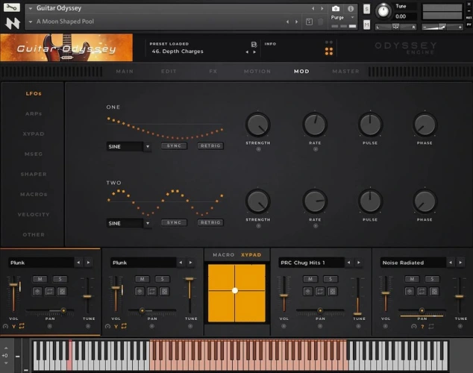Image resolution: width=473 pixels, height=373 pixels.
Task: Click the LFO ONE Phase knob
Action: point(425,124)
